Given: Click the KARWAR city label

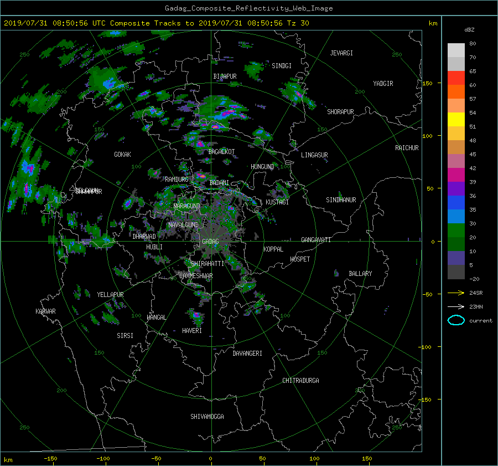Looking at the screenshot, I should [x=45, y=311].
